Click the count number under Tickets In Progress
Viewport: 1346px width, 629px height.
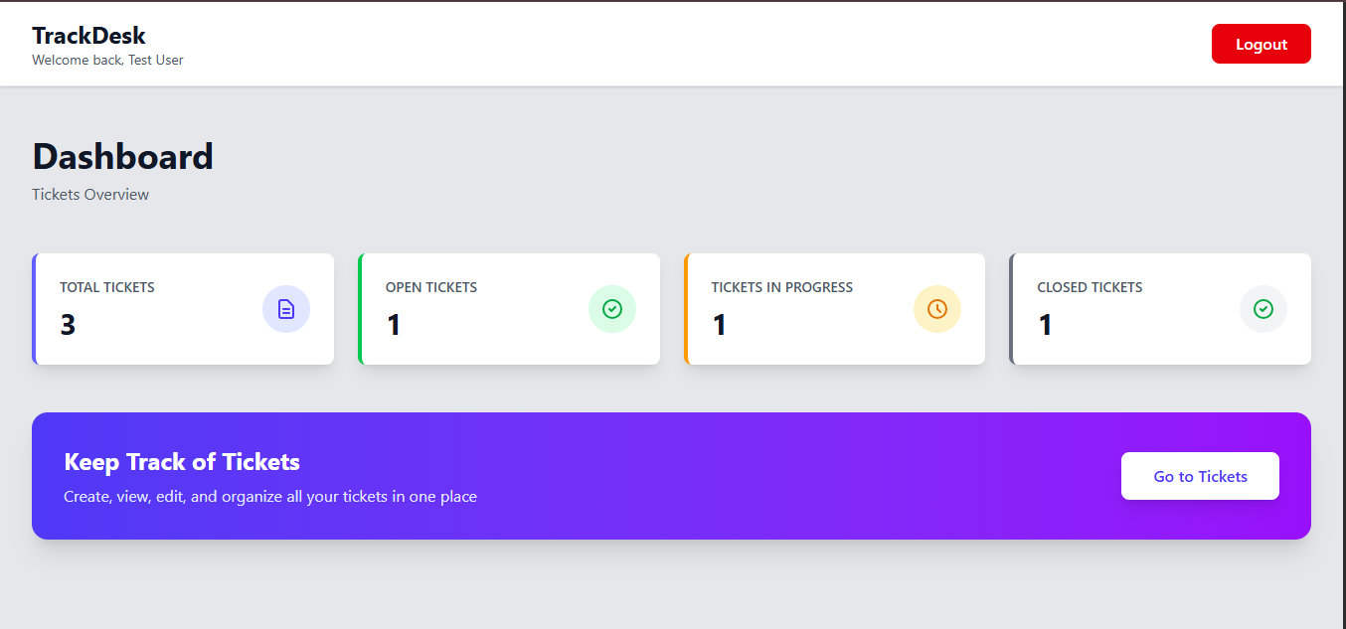tap(720, 325)
